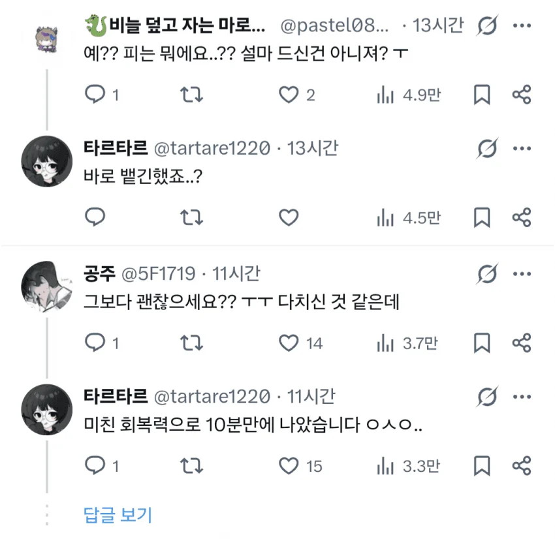
Task: Expand the '답글 보기' show replies link
Action: tap(118, 515)
